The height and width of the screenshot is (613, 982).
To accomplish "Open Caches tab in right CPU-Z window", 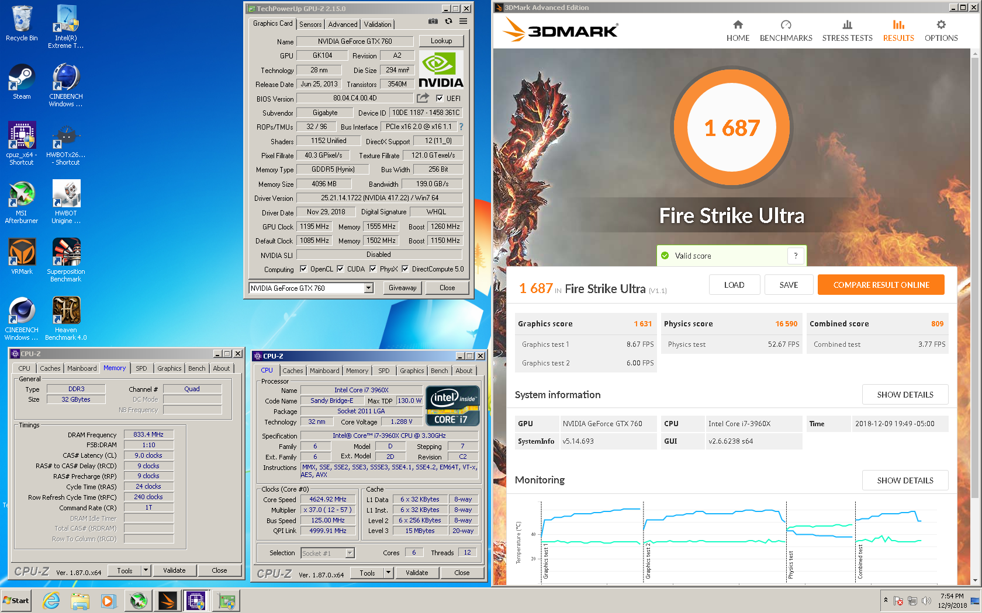I will click(x=293, y=371).
